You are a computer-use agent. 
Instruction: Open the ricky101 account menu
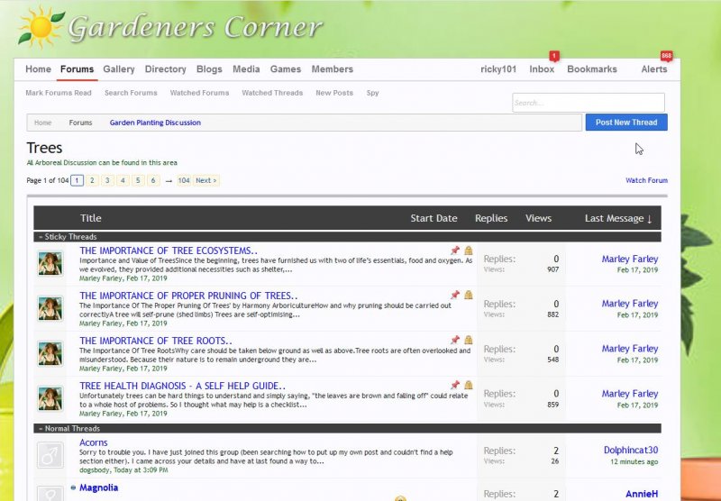click(498, 69)
